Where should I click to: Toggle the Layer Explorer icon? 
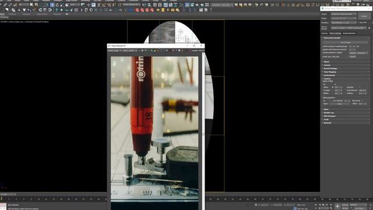click(160, 5)
